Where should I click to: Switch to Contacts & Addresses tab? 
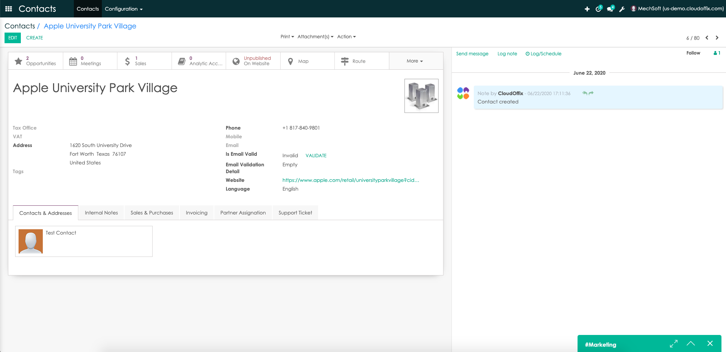coord(45,213)
